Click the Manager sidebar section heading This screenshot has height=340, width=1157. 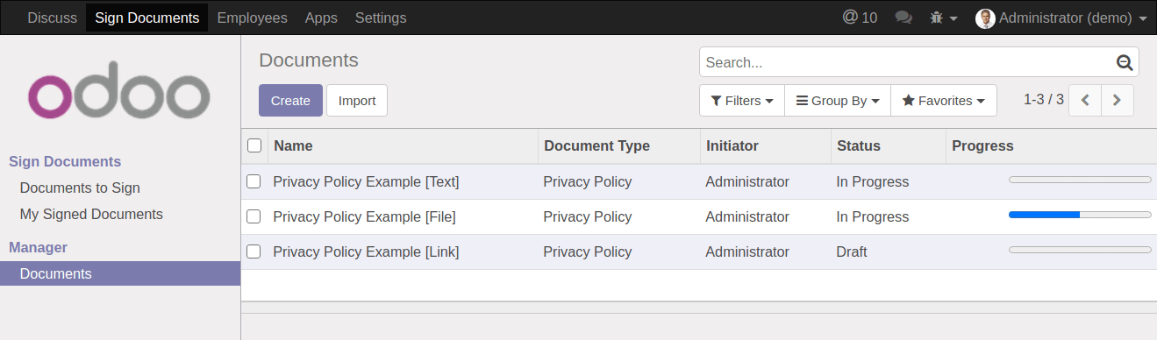[38, 247]
